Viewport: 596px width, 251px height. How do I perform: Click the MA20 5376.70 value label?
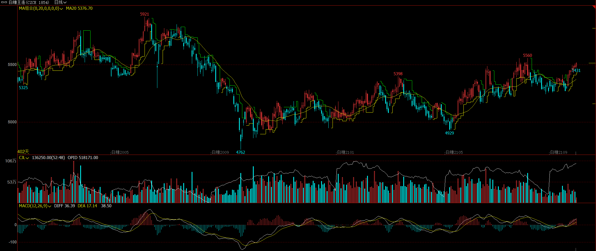(x=79, y=8)
